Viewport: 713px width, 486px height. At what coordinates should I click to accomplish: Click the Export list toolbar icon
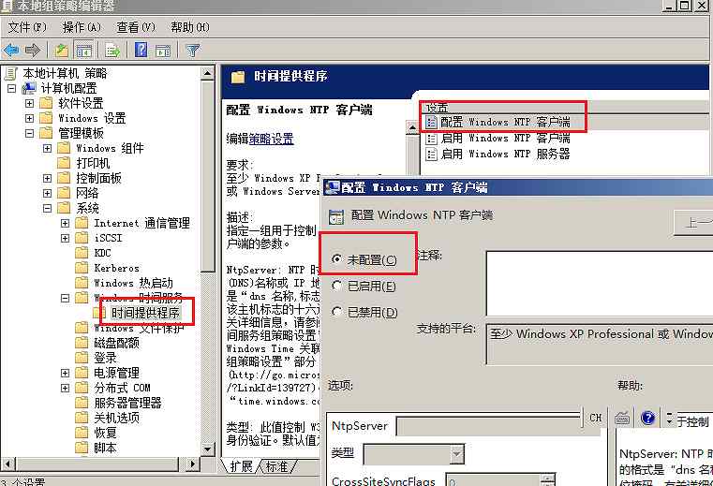point(111,50)
